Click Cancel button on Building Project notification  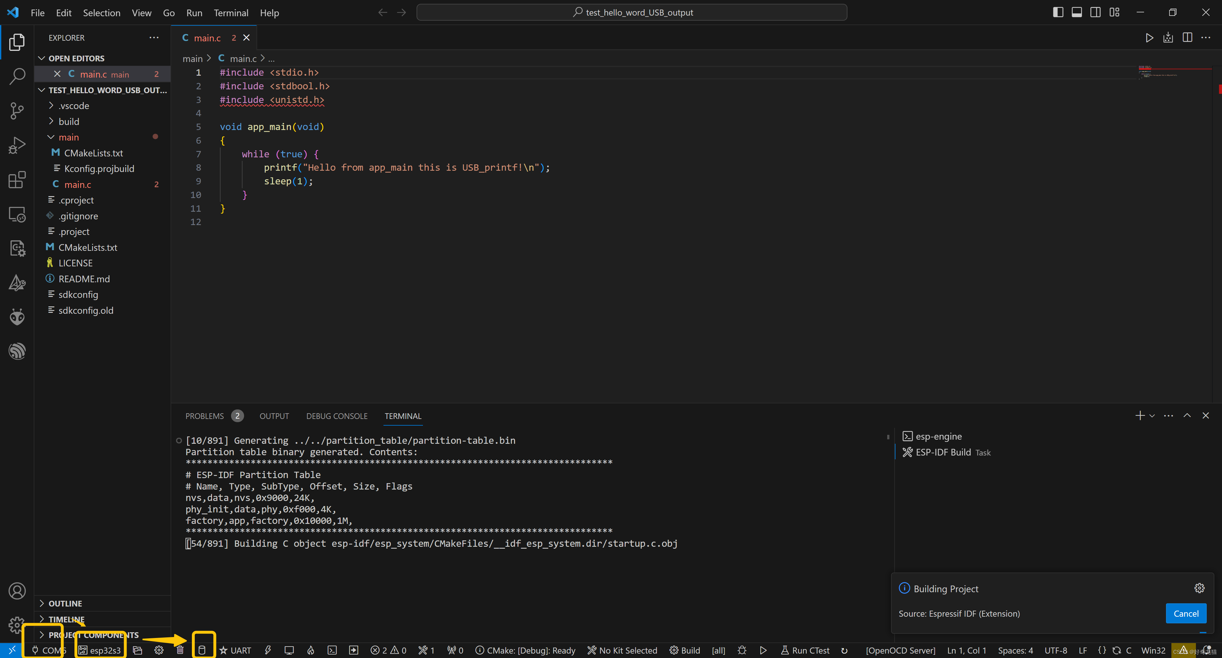click(x=1186, y=613)
